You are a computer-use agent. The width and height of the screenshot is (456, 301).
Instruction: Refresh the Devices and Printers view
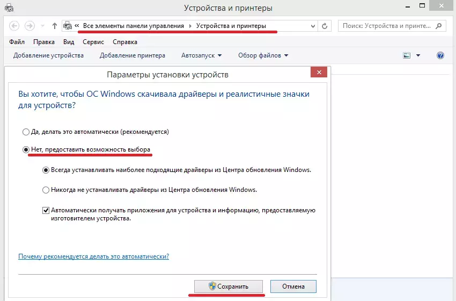coord(325,26)
